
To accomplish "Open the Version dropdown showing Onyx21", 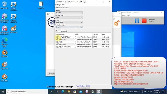I will click(x=69, y=13).
